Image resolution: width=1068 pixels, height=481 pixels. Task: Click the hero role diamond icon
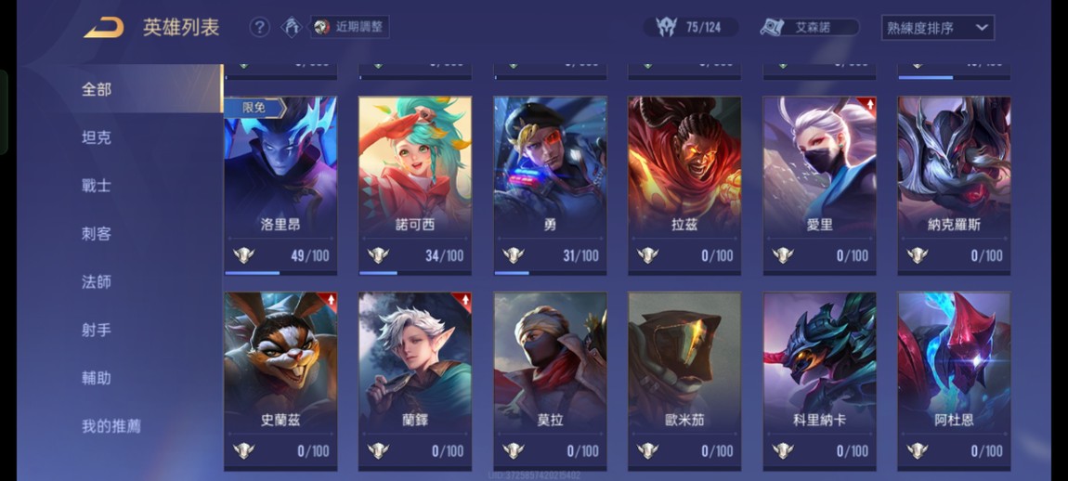[292, 27]
